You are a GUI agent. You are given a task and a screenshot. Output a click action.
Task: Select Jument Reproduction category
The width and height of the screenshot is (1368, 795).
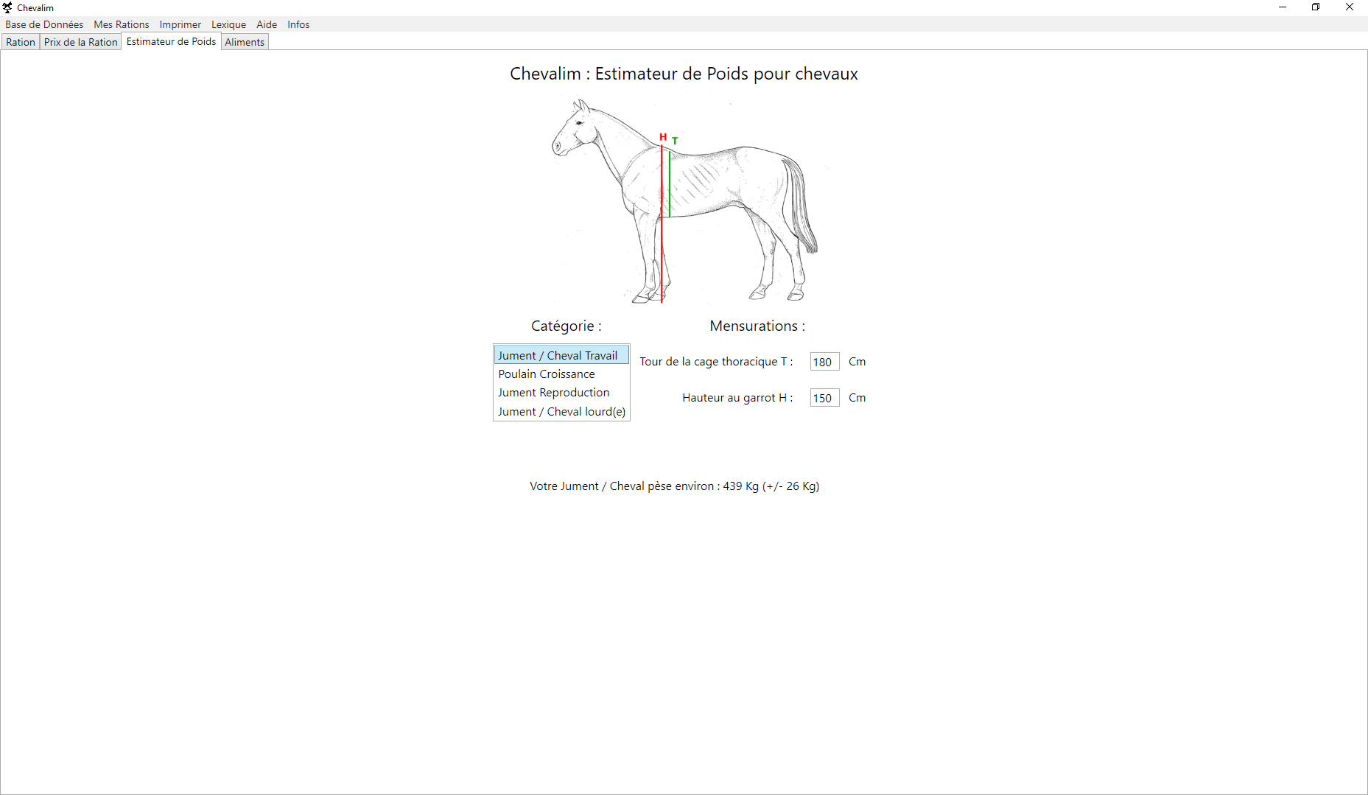(x=561, y=393)
